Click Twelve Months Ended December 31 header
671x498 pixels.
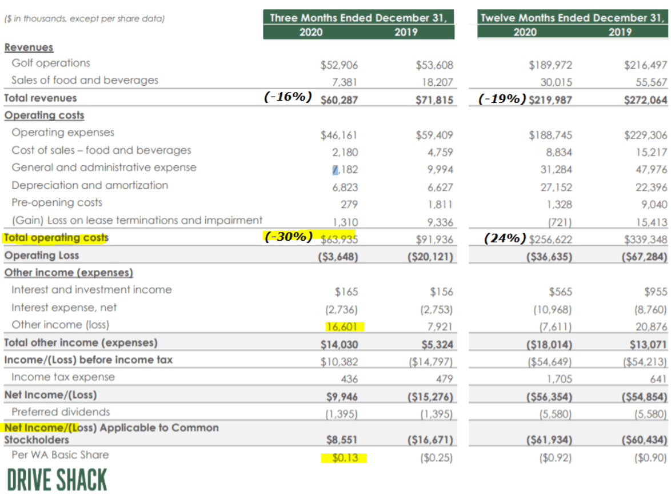(x=573, y=18)
